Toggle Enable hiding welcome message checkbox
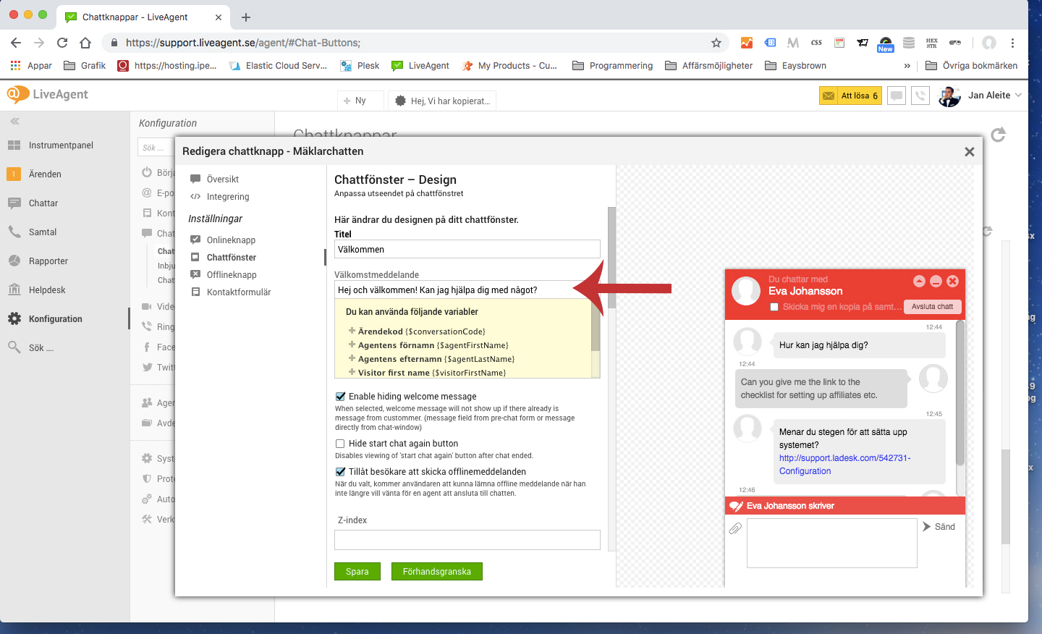 [340, 397]
